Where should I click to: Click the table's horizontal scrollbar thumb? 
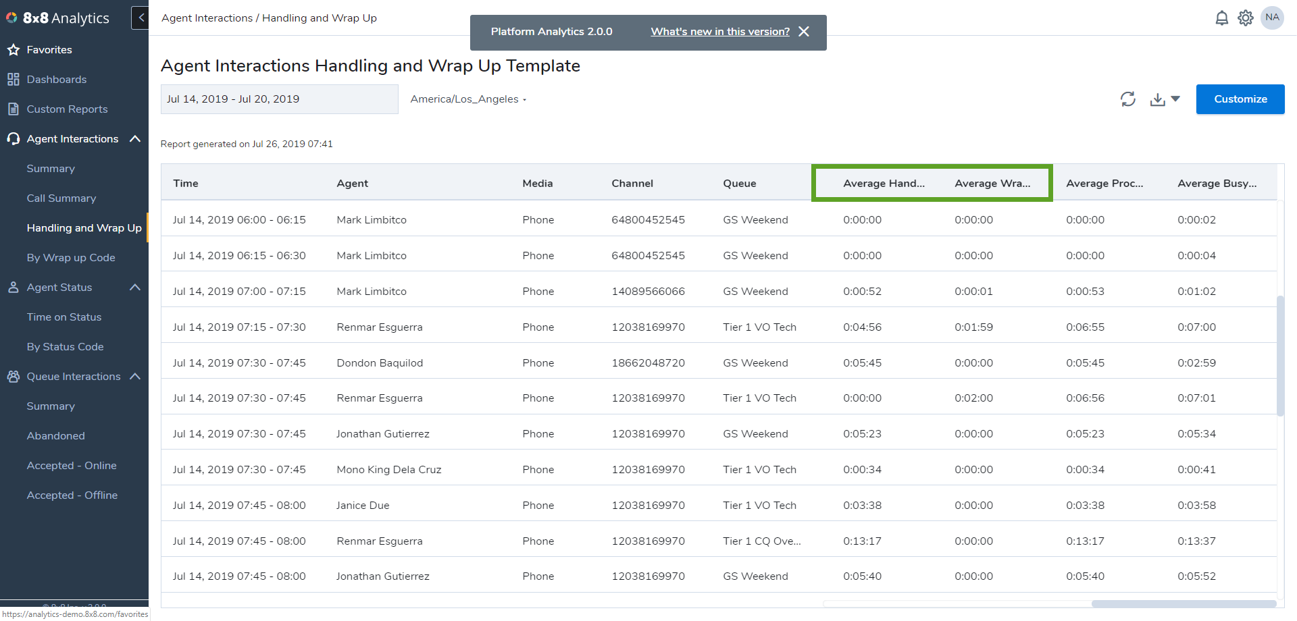1184,603
